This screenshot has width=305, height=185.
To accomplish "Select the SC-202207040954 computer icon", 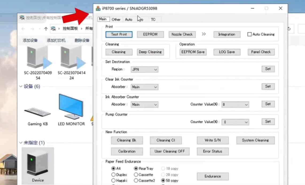I will tap(38, 58).
